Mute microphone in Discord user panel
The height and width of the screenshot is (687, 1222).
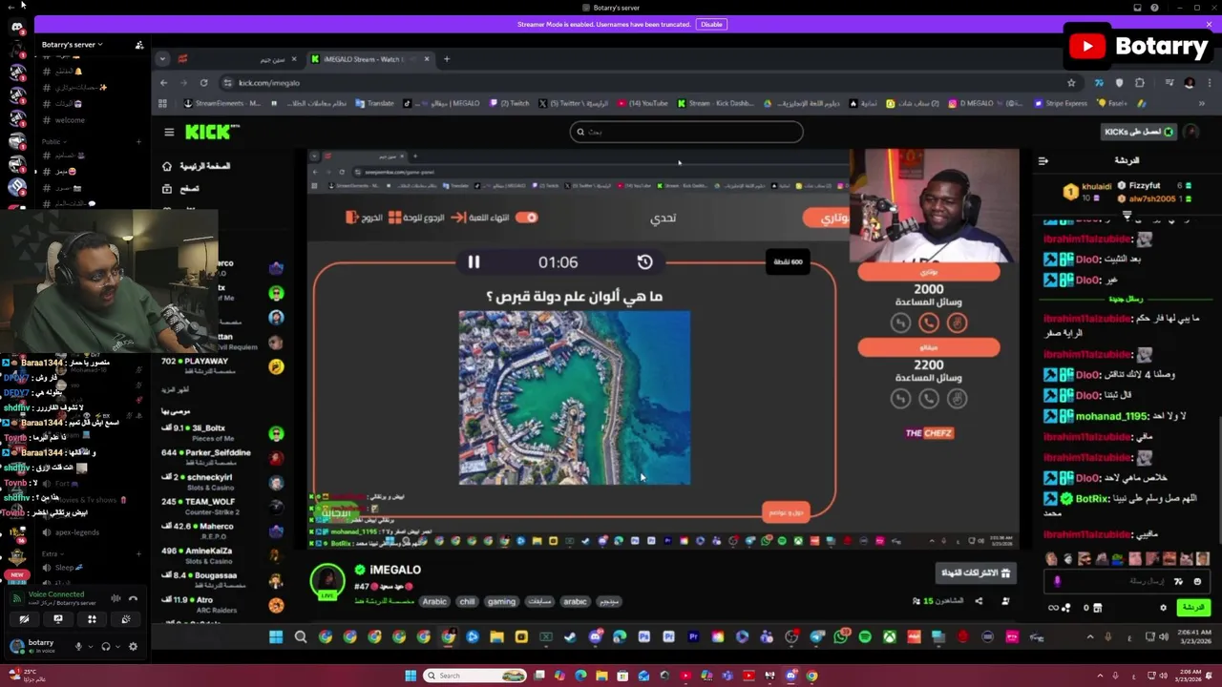click(x=79, y=646)
